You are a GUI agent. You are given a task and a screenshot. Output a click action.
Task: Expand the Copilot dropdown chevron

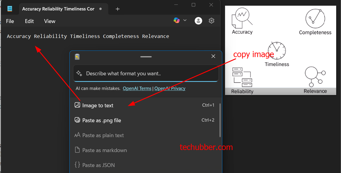pos(185,20)
